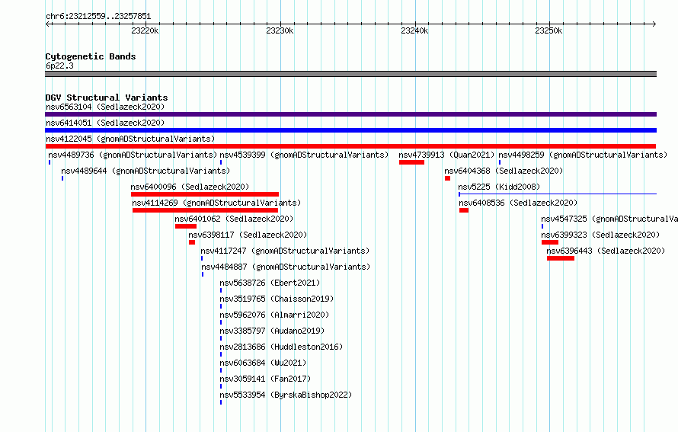The image size is (678, 432).
Task: Open the nsv4739913 (Quan2021) label
Action: coord(446,155)
